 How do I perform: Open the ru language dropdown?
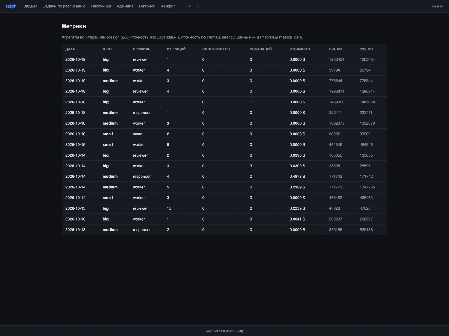click(x=193, y=6)
